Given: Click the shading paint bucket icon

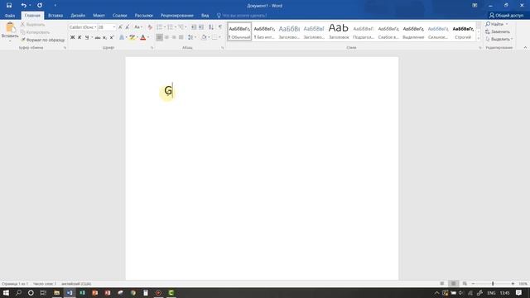Looking at the screenshot, I should pyautogui.click(x=204, y=37).
